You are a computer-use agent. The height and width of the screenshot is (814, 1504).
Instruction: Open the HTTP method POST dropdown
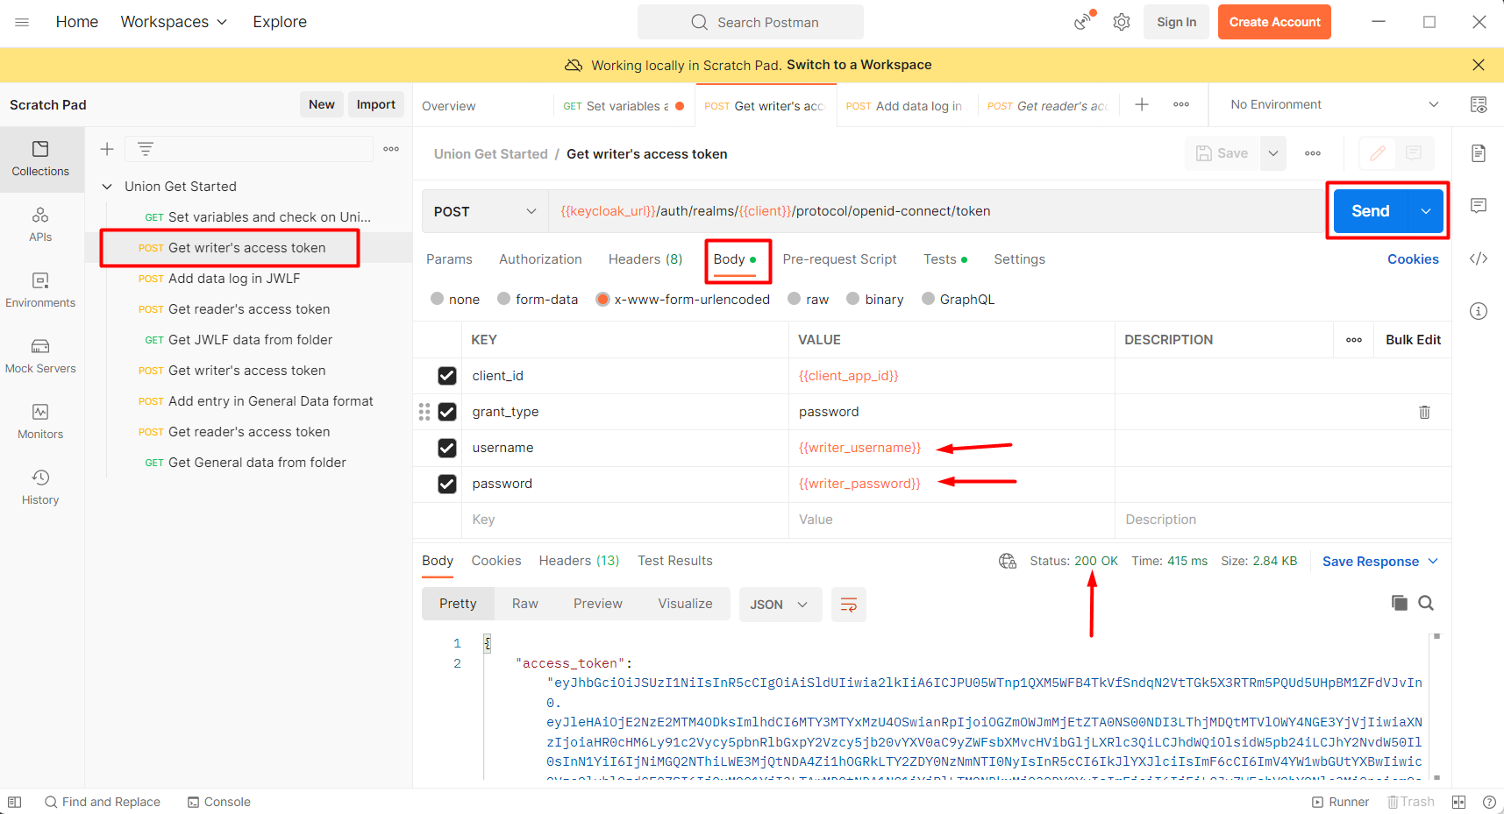485,212
